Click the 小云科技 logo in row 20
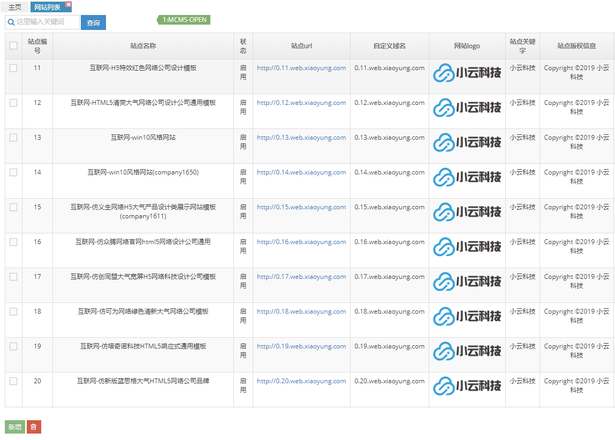 pos(467,386)
